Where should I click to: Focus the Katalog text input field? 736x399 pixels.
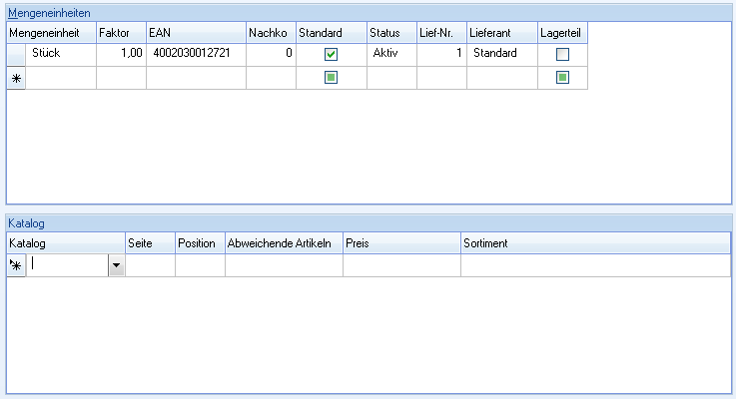tap(68, 265)
